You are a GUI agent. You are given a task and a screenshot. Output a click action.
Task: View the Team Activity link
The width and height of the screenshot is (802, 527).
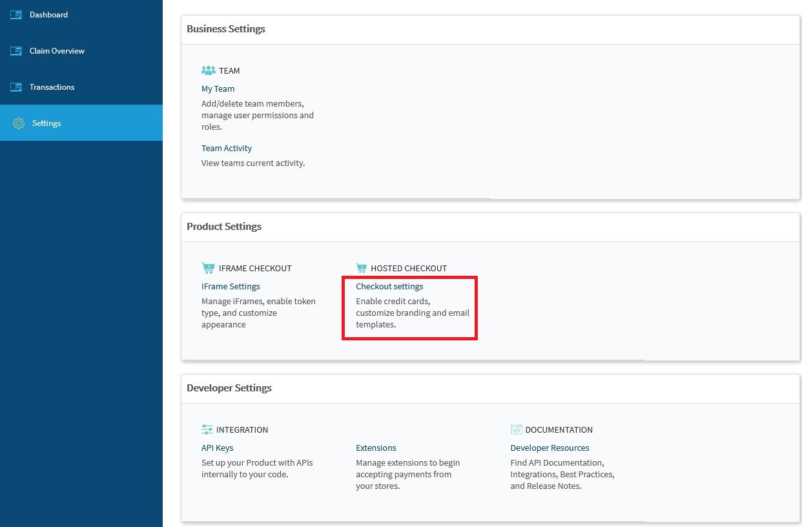tap(227, 149)
